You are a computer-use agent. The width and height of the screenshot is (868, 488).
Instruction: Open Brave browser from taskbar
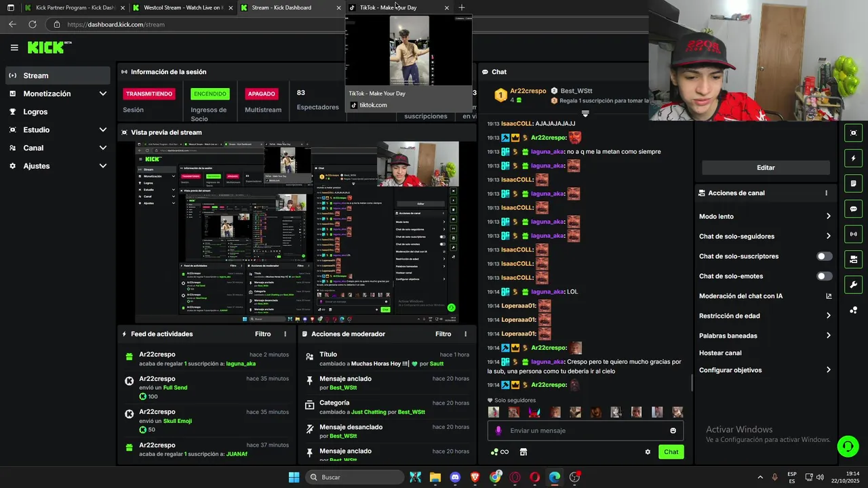coord(475,477)
